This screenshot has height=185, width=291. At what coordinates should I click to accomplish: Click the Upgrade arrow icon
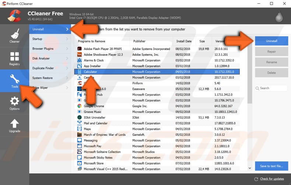(x=14, y=124)
